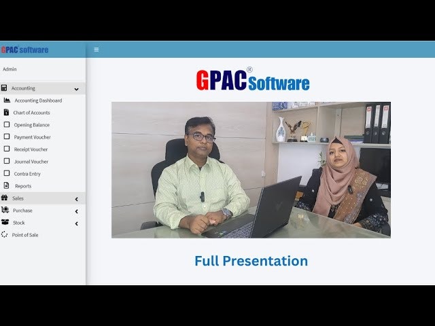Click the Chart of Accounts document icon
435x326 pixels.
[6, 112]
